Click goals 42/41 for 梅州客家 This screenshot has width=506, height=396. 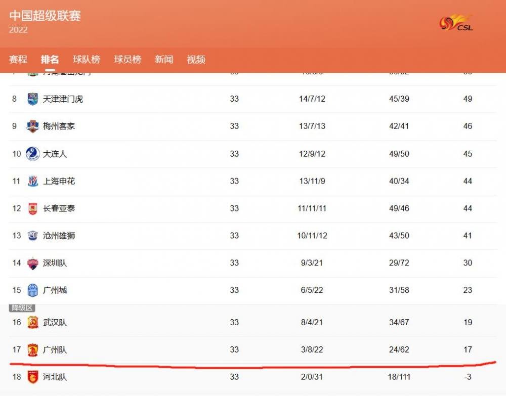(x=399, y=126)
